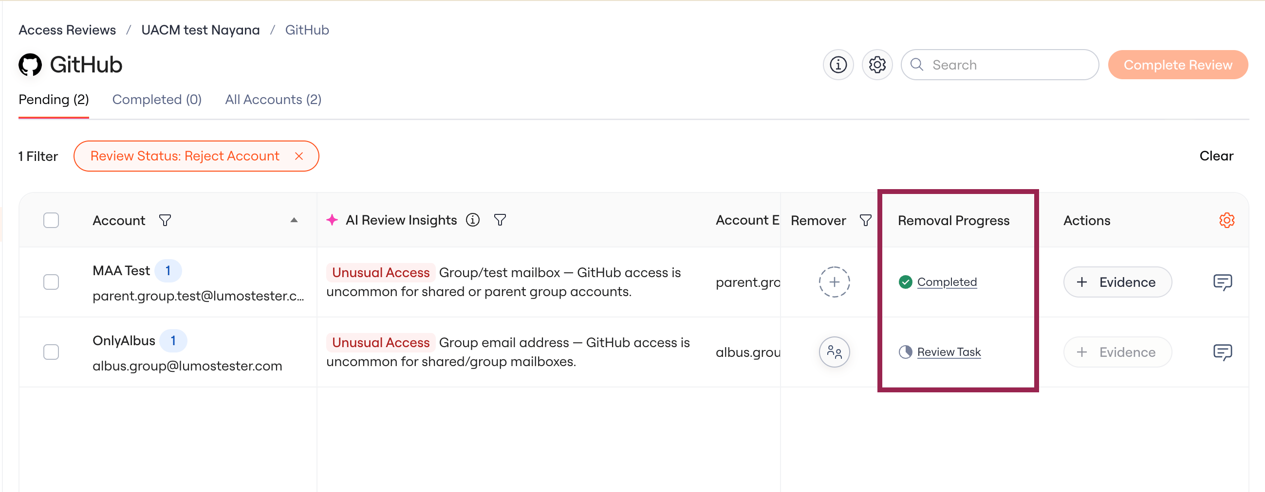1265x492 pixels.
Task: Click the Unusual Access tag for MAA Test
Action: point(381,273)
